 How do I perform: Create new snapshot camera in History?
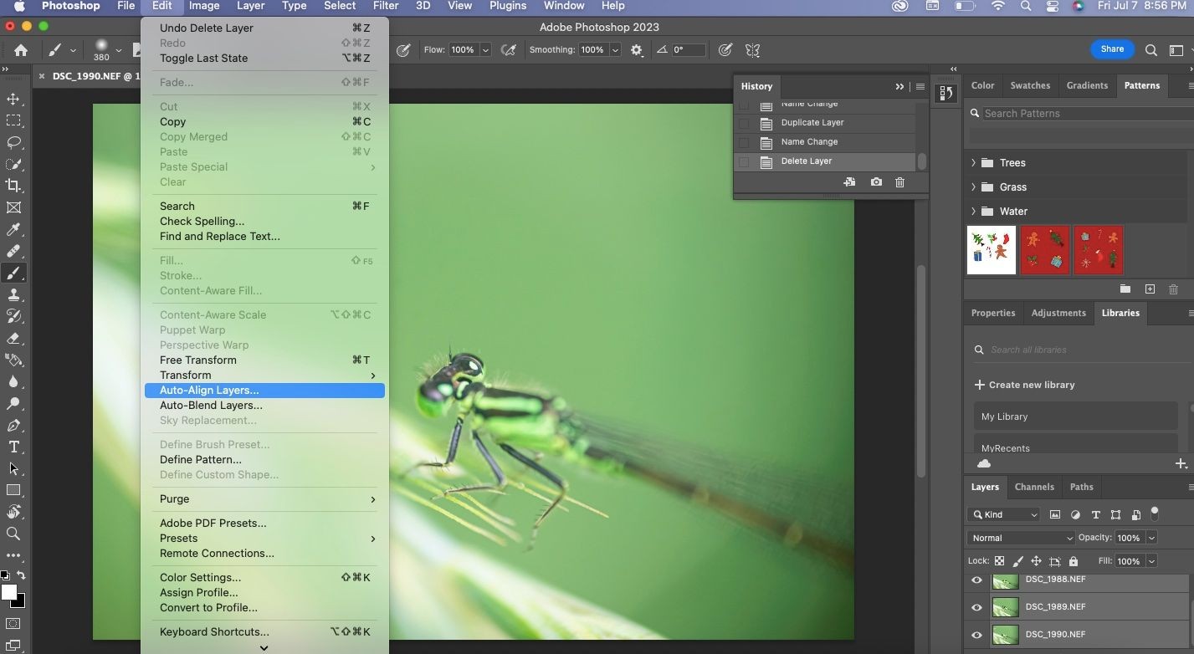click(x=876, y=182)
